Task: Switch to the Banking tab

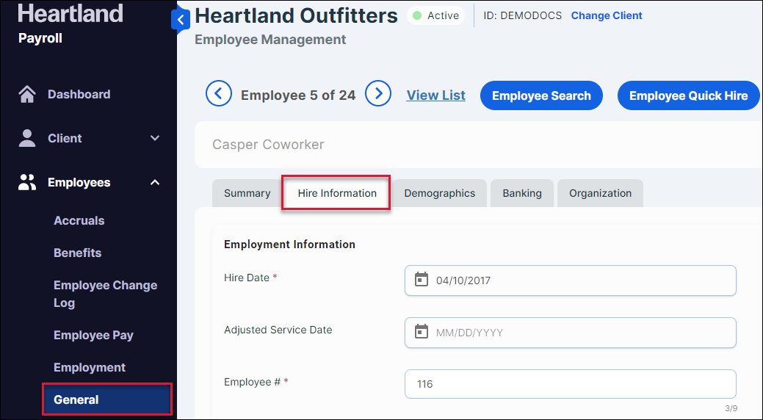Action: [522, 193]
